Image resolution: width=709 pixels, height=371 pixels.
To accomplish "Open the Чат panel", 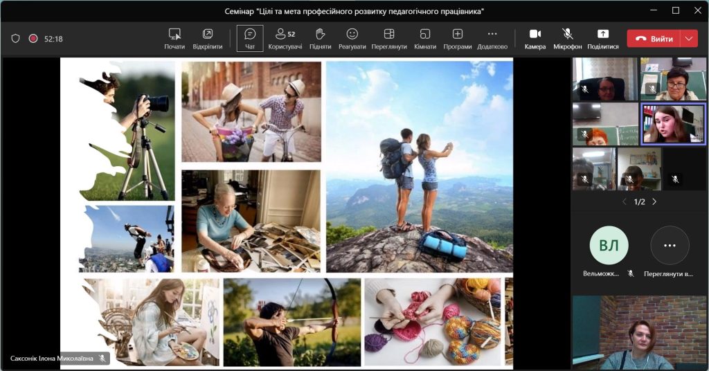I will [x=250, y=38].
